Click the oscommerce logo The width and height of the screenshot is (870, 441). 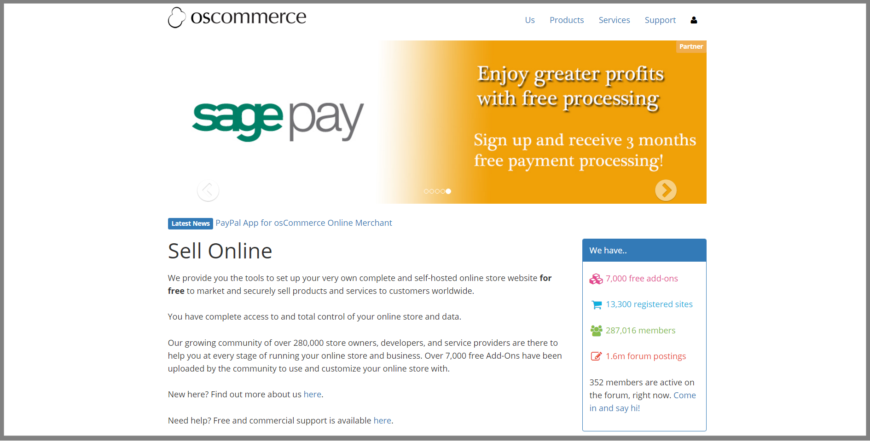pyautogui.click(x=237, y=17)
